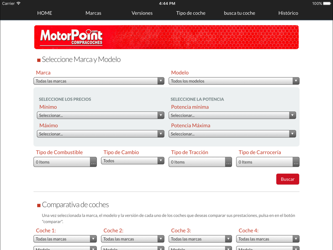
Task: Open the Mínimo price dropdown
Action: [101, 115]
